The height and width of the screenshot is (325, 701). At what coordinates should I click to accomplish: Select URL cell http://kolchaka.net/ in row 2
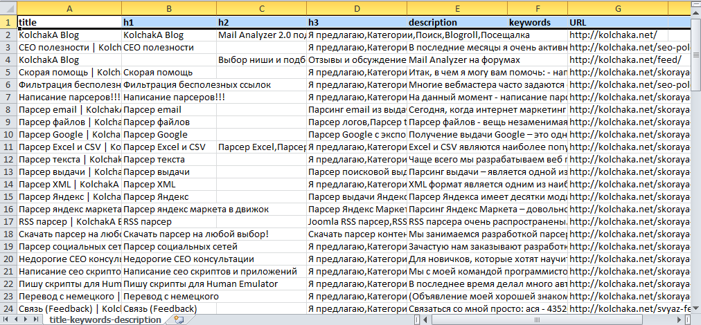[619, 35]
